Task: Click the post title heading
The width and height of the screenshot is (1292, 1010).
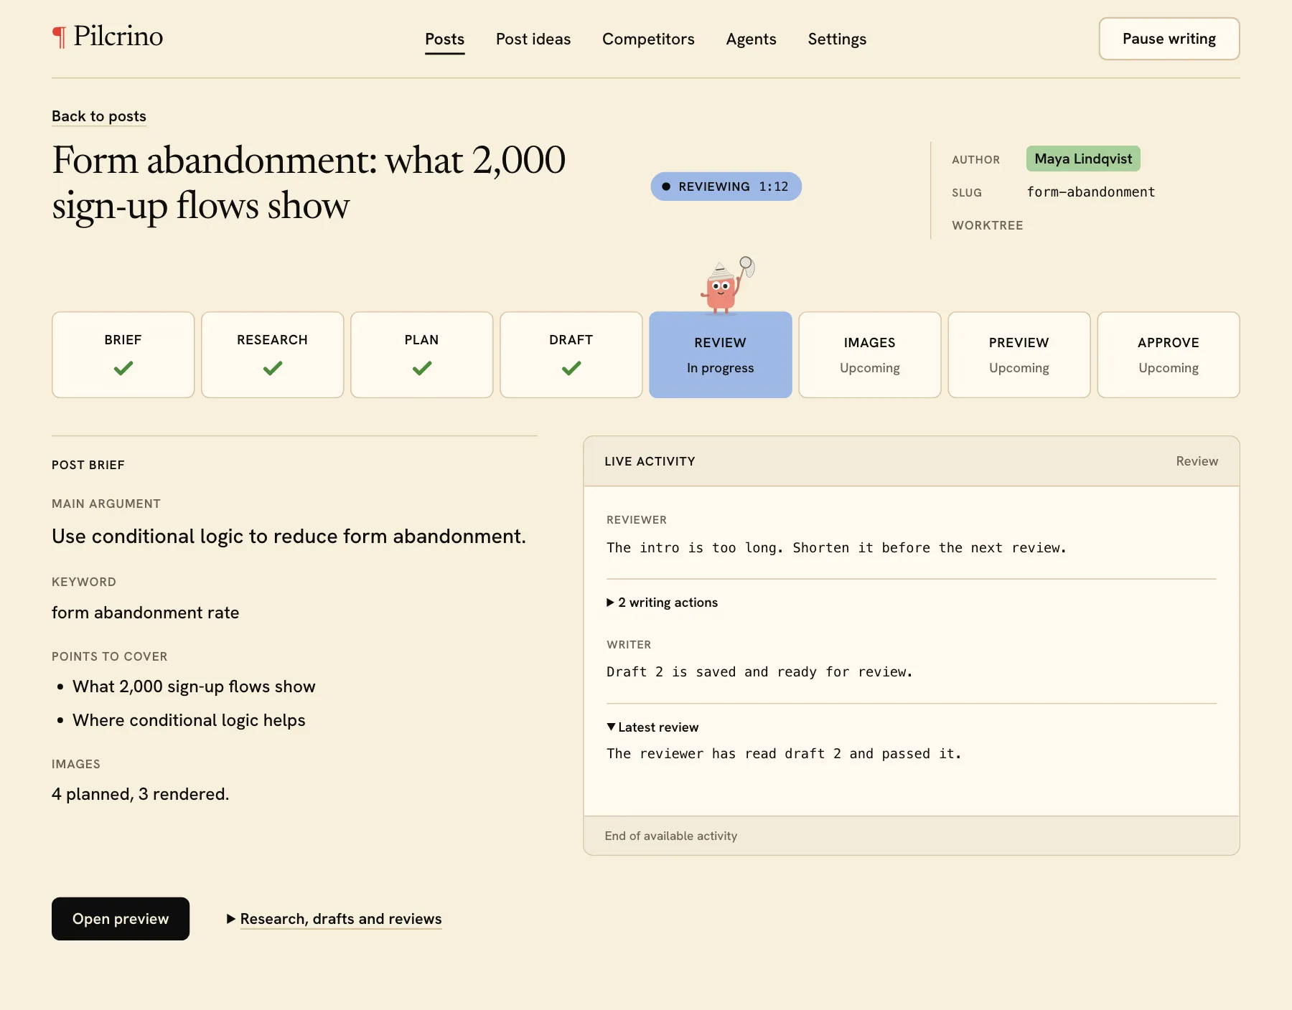Action: coord(309,182)
